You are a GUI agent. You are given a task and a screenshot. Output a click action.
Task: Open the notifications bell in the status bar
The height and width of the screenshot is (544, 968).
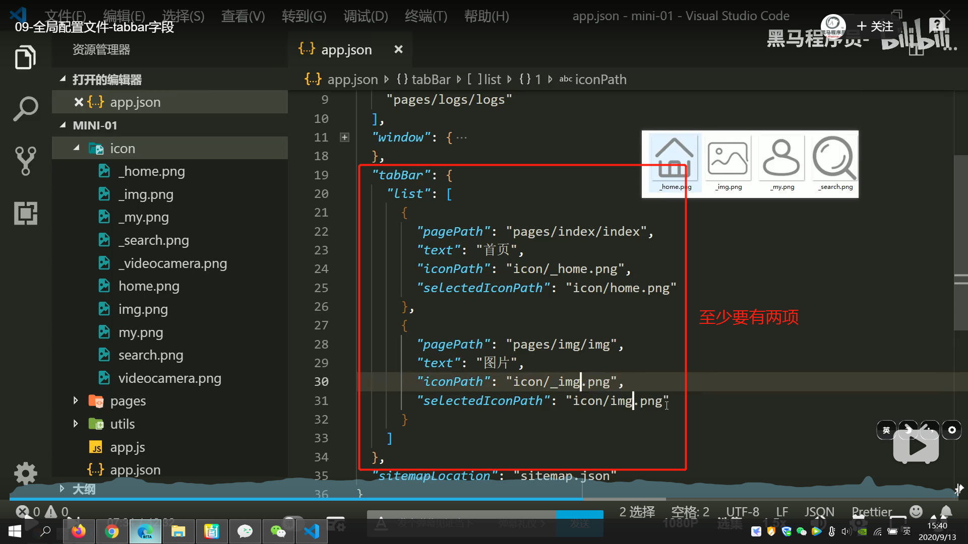(946, 511)
